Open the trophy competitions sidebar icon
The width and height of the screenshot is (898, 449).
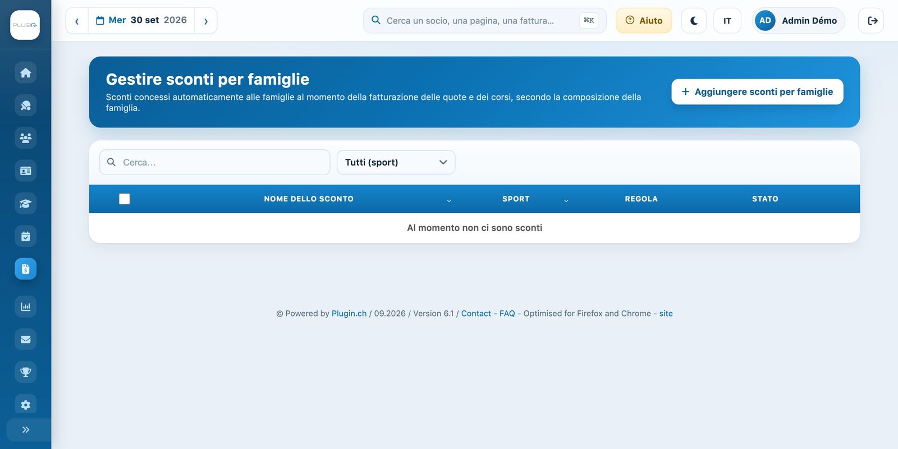coord(26,372)
